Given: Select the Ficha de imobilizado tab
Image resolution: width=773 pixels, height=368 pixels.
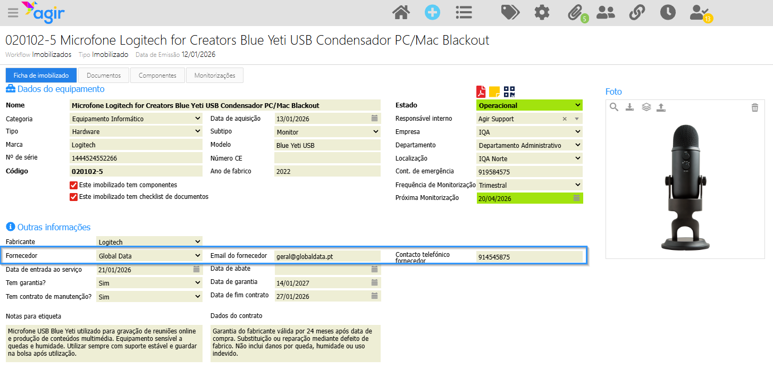Looking at the screenshot, I should [41, 76].
